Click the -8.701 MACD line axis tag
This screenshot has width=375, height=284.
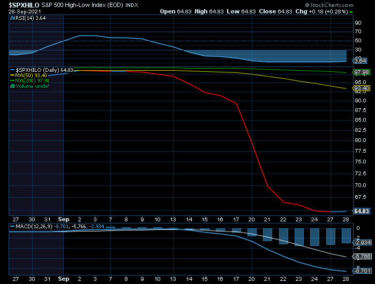(x=362, y=271)
